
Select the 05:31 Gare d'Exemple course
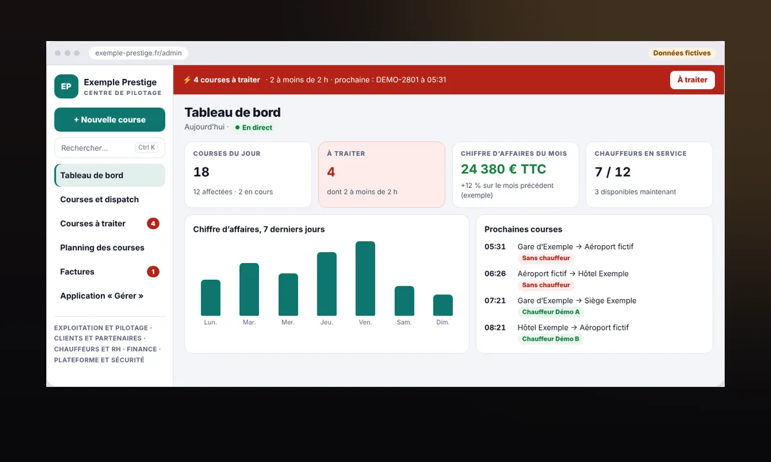point(594,252)
